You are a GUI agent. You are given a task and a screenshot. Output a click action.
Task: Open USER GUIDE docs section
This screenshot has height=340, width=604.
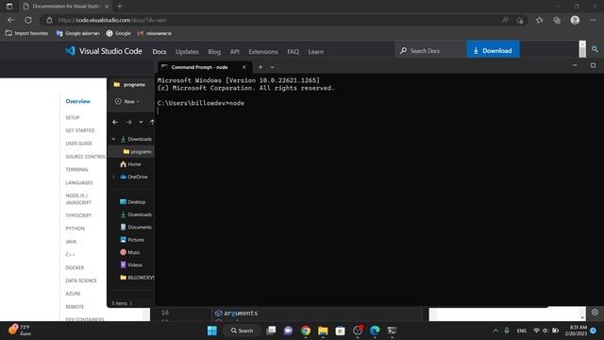[79, 144]
